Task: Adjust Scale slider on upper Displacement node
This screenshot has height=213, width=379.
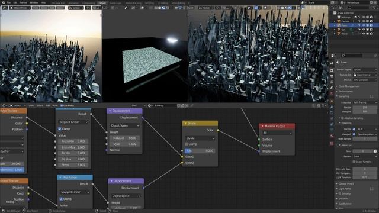Action: tap(124, 144)
